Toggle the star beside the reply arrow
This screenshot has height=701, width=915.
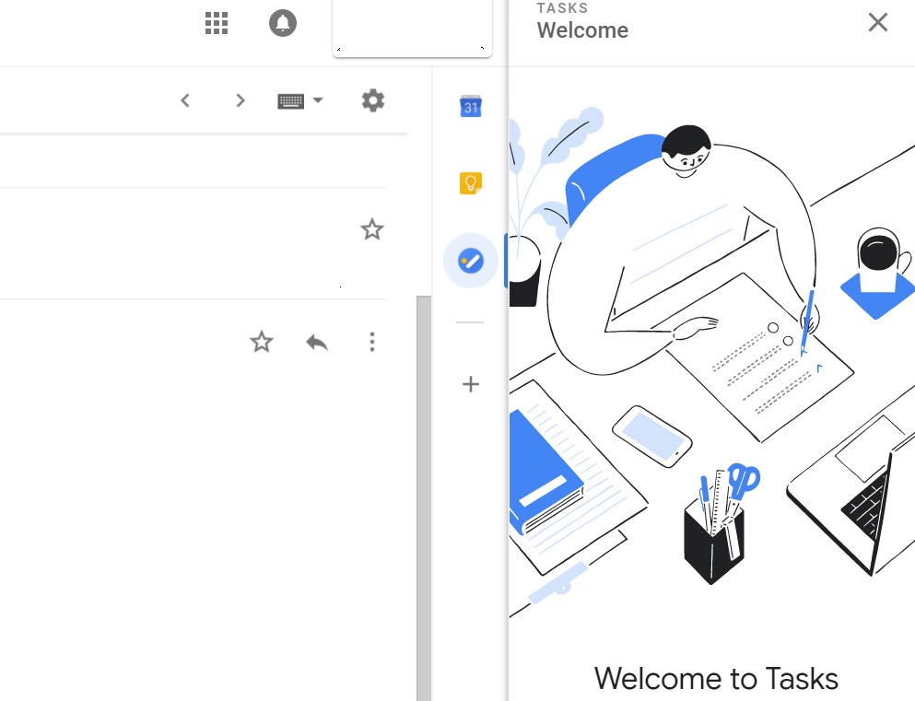click(262, 343)
